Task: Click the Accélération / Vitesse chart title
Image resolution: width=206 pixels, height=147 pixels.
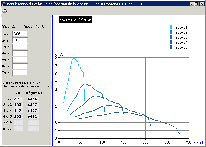Action: click(x=75, y=19)
